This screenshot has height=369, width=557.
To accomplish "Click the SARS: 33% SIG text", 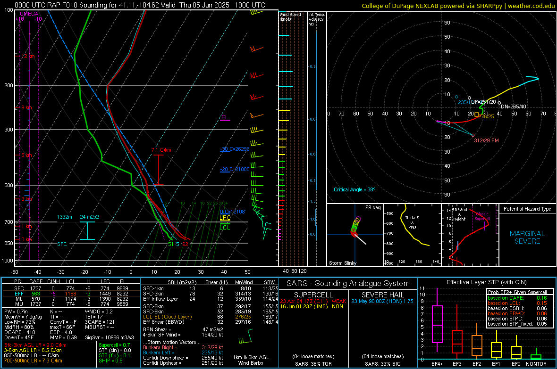I will [382, 364].
